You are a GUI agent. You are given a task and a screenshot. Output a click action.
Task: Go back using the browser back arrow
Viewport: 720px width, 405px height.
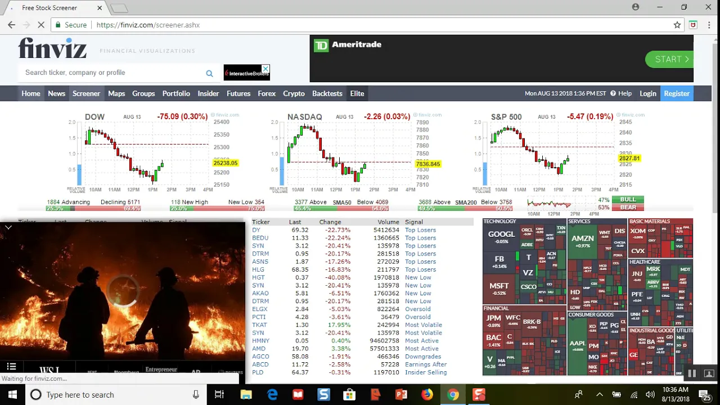11,25
